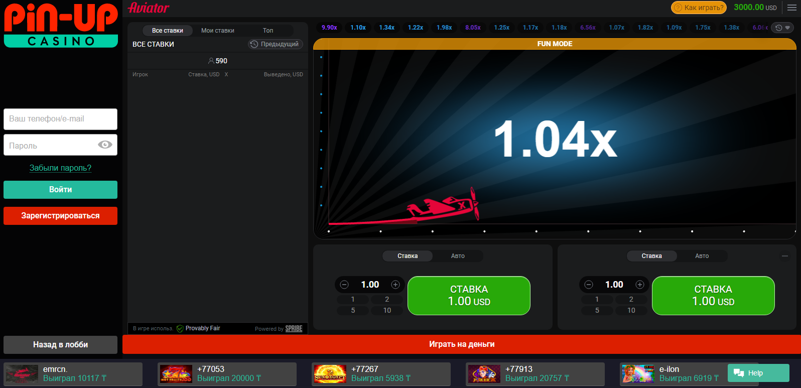This screenshot has height=388, width=801.
Task: Toggle password visibility eye icon
Action: pos(105,145)
